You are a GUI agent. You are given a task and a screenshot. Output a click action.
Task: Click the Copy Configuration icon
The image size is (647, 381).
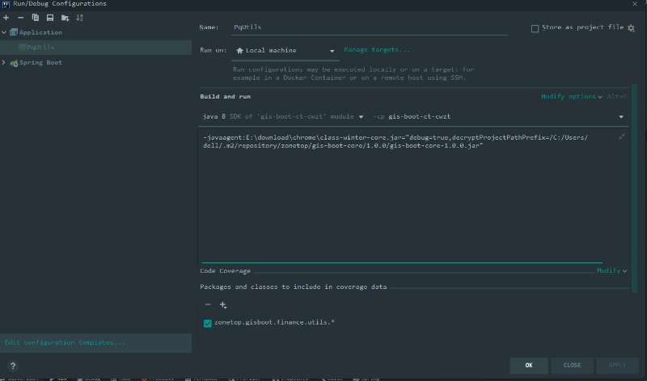tap(35, 17)
